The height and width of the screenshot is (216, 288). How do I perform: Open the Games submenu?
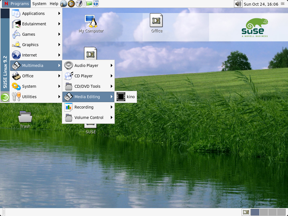coord(36,34)
